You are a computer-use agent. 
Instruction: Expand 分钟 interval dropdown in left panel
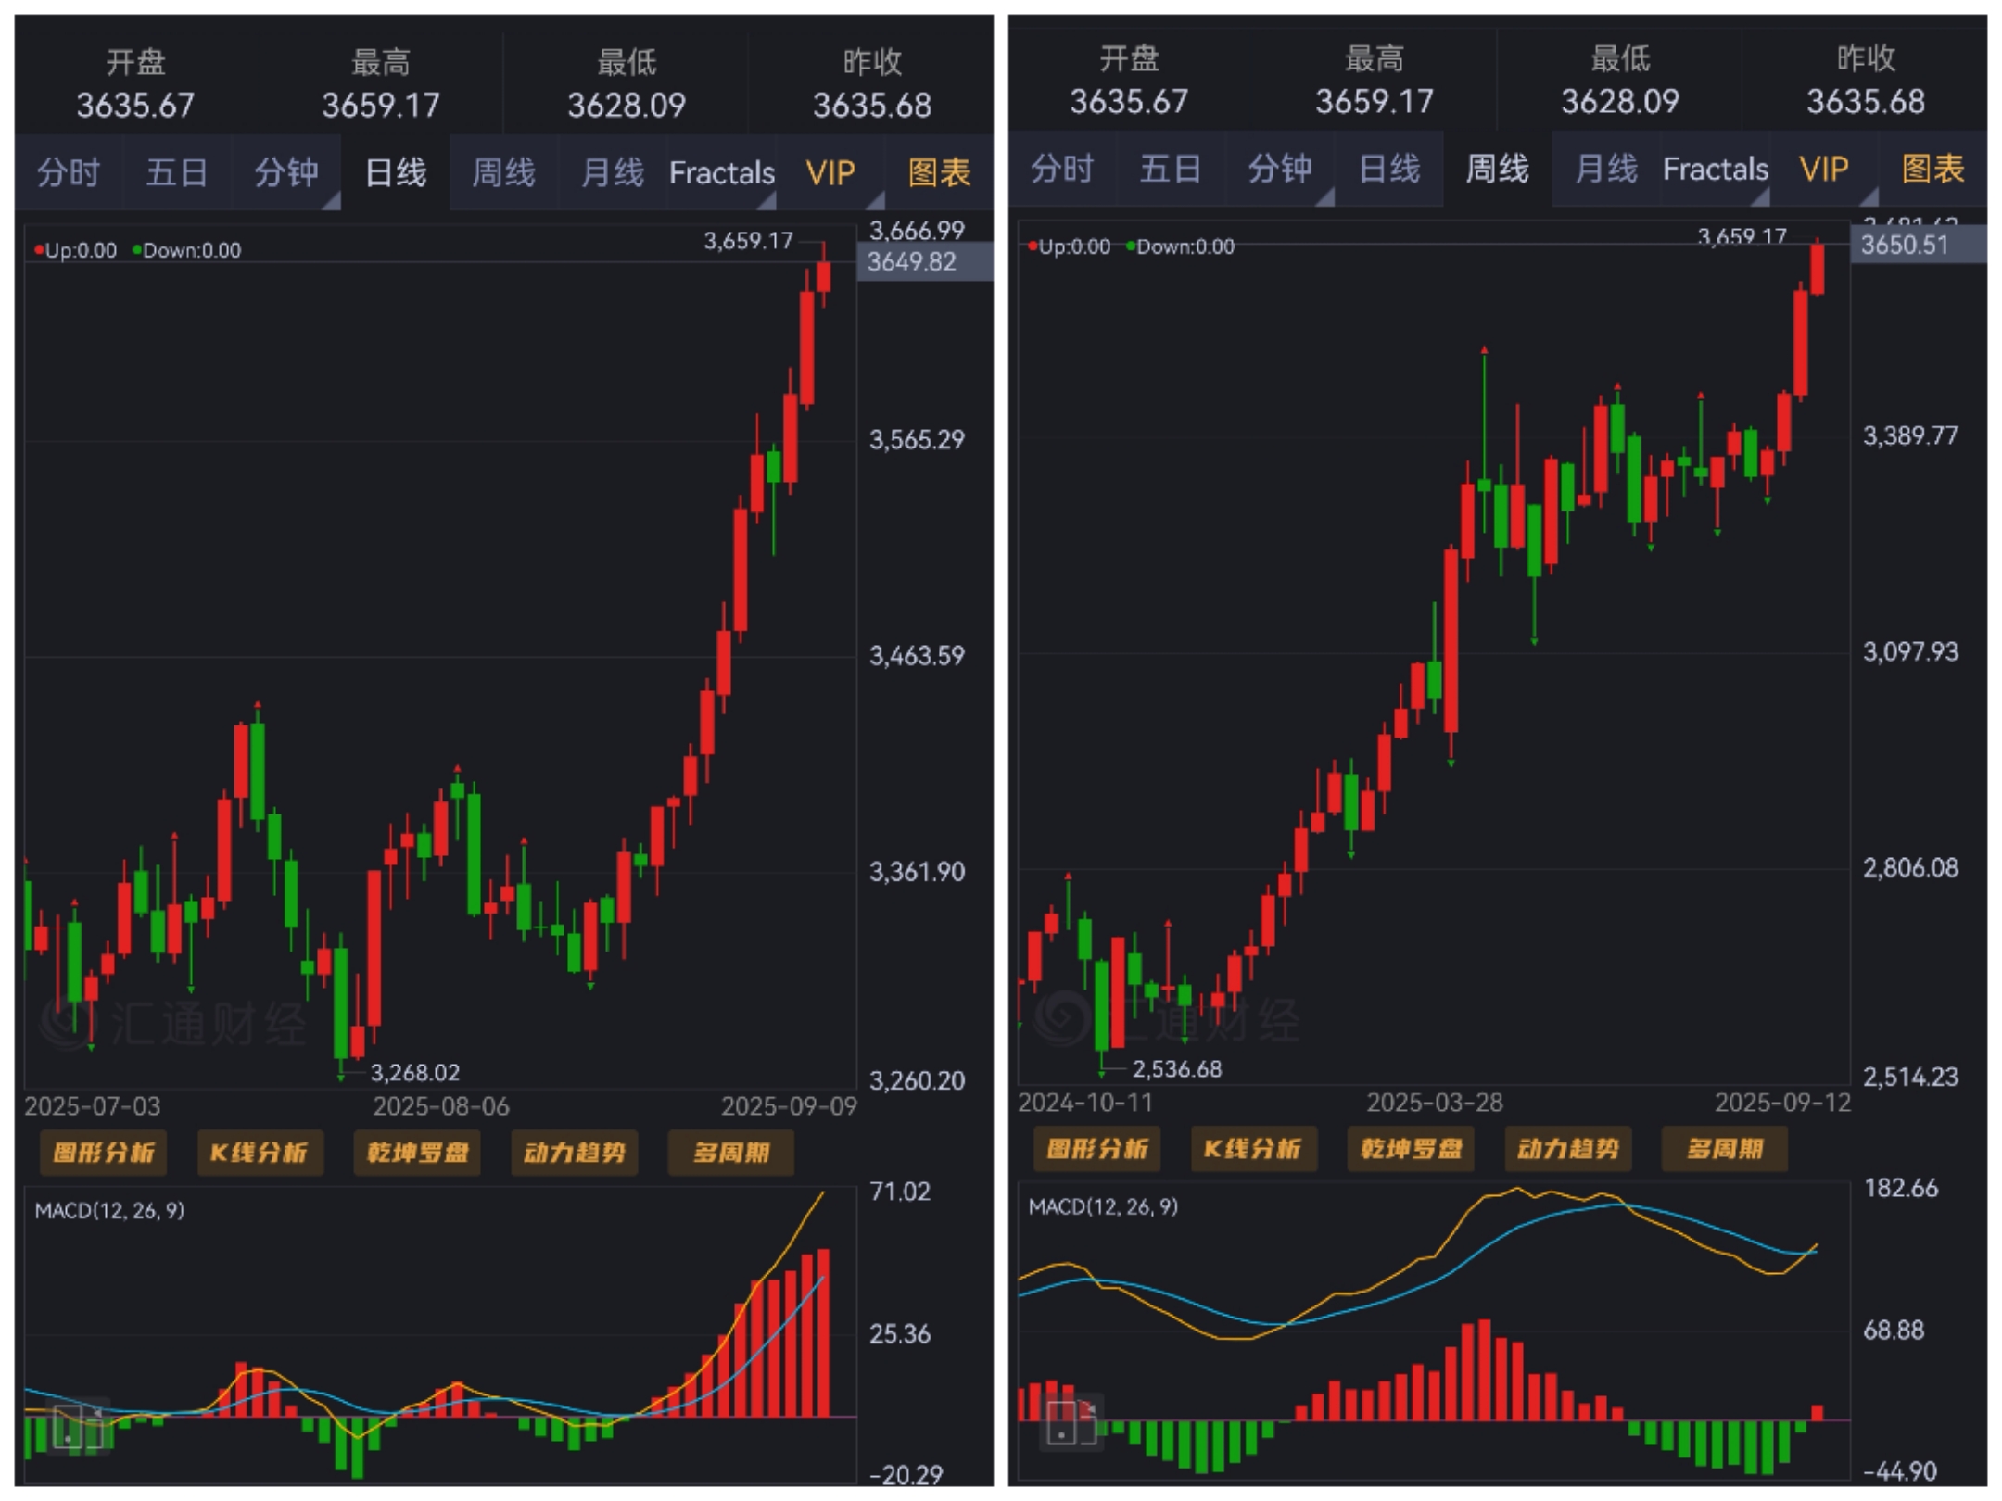(x=287, y=173)
